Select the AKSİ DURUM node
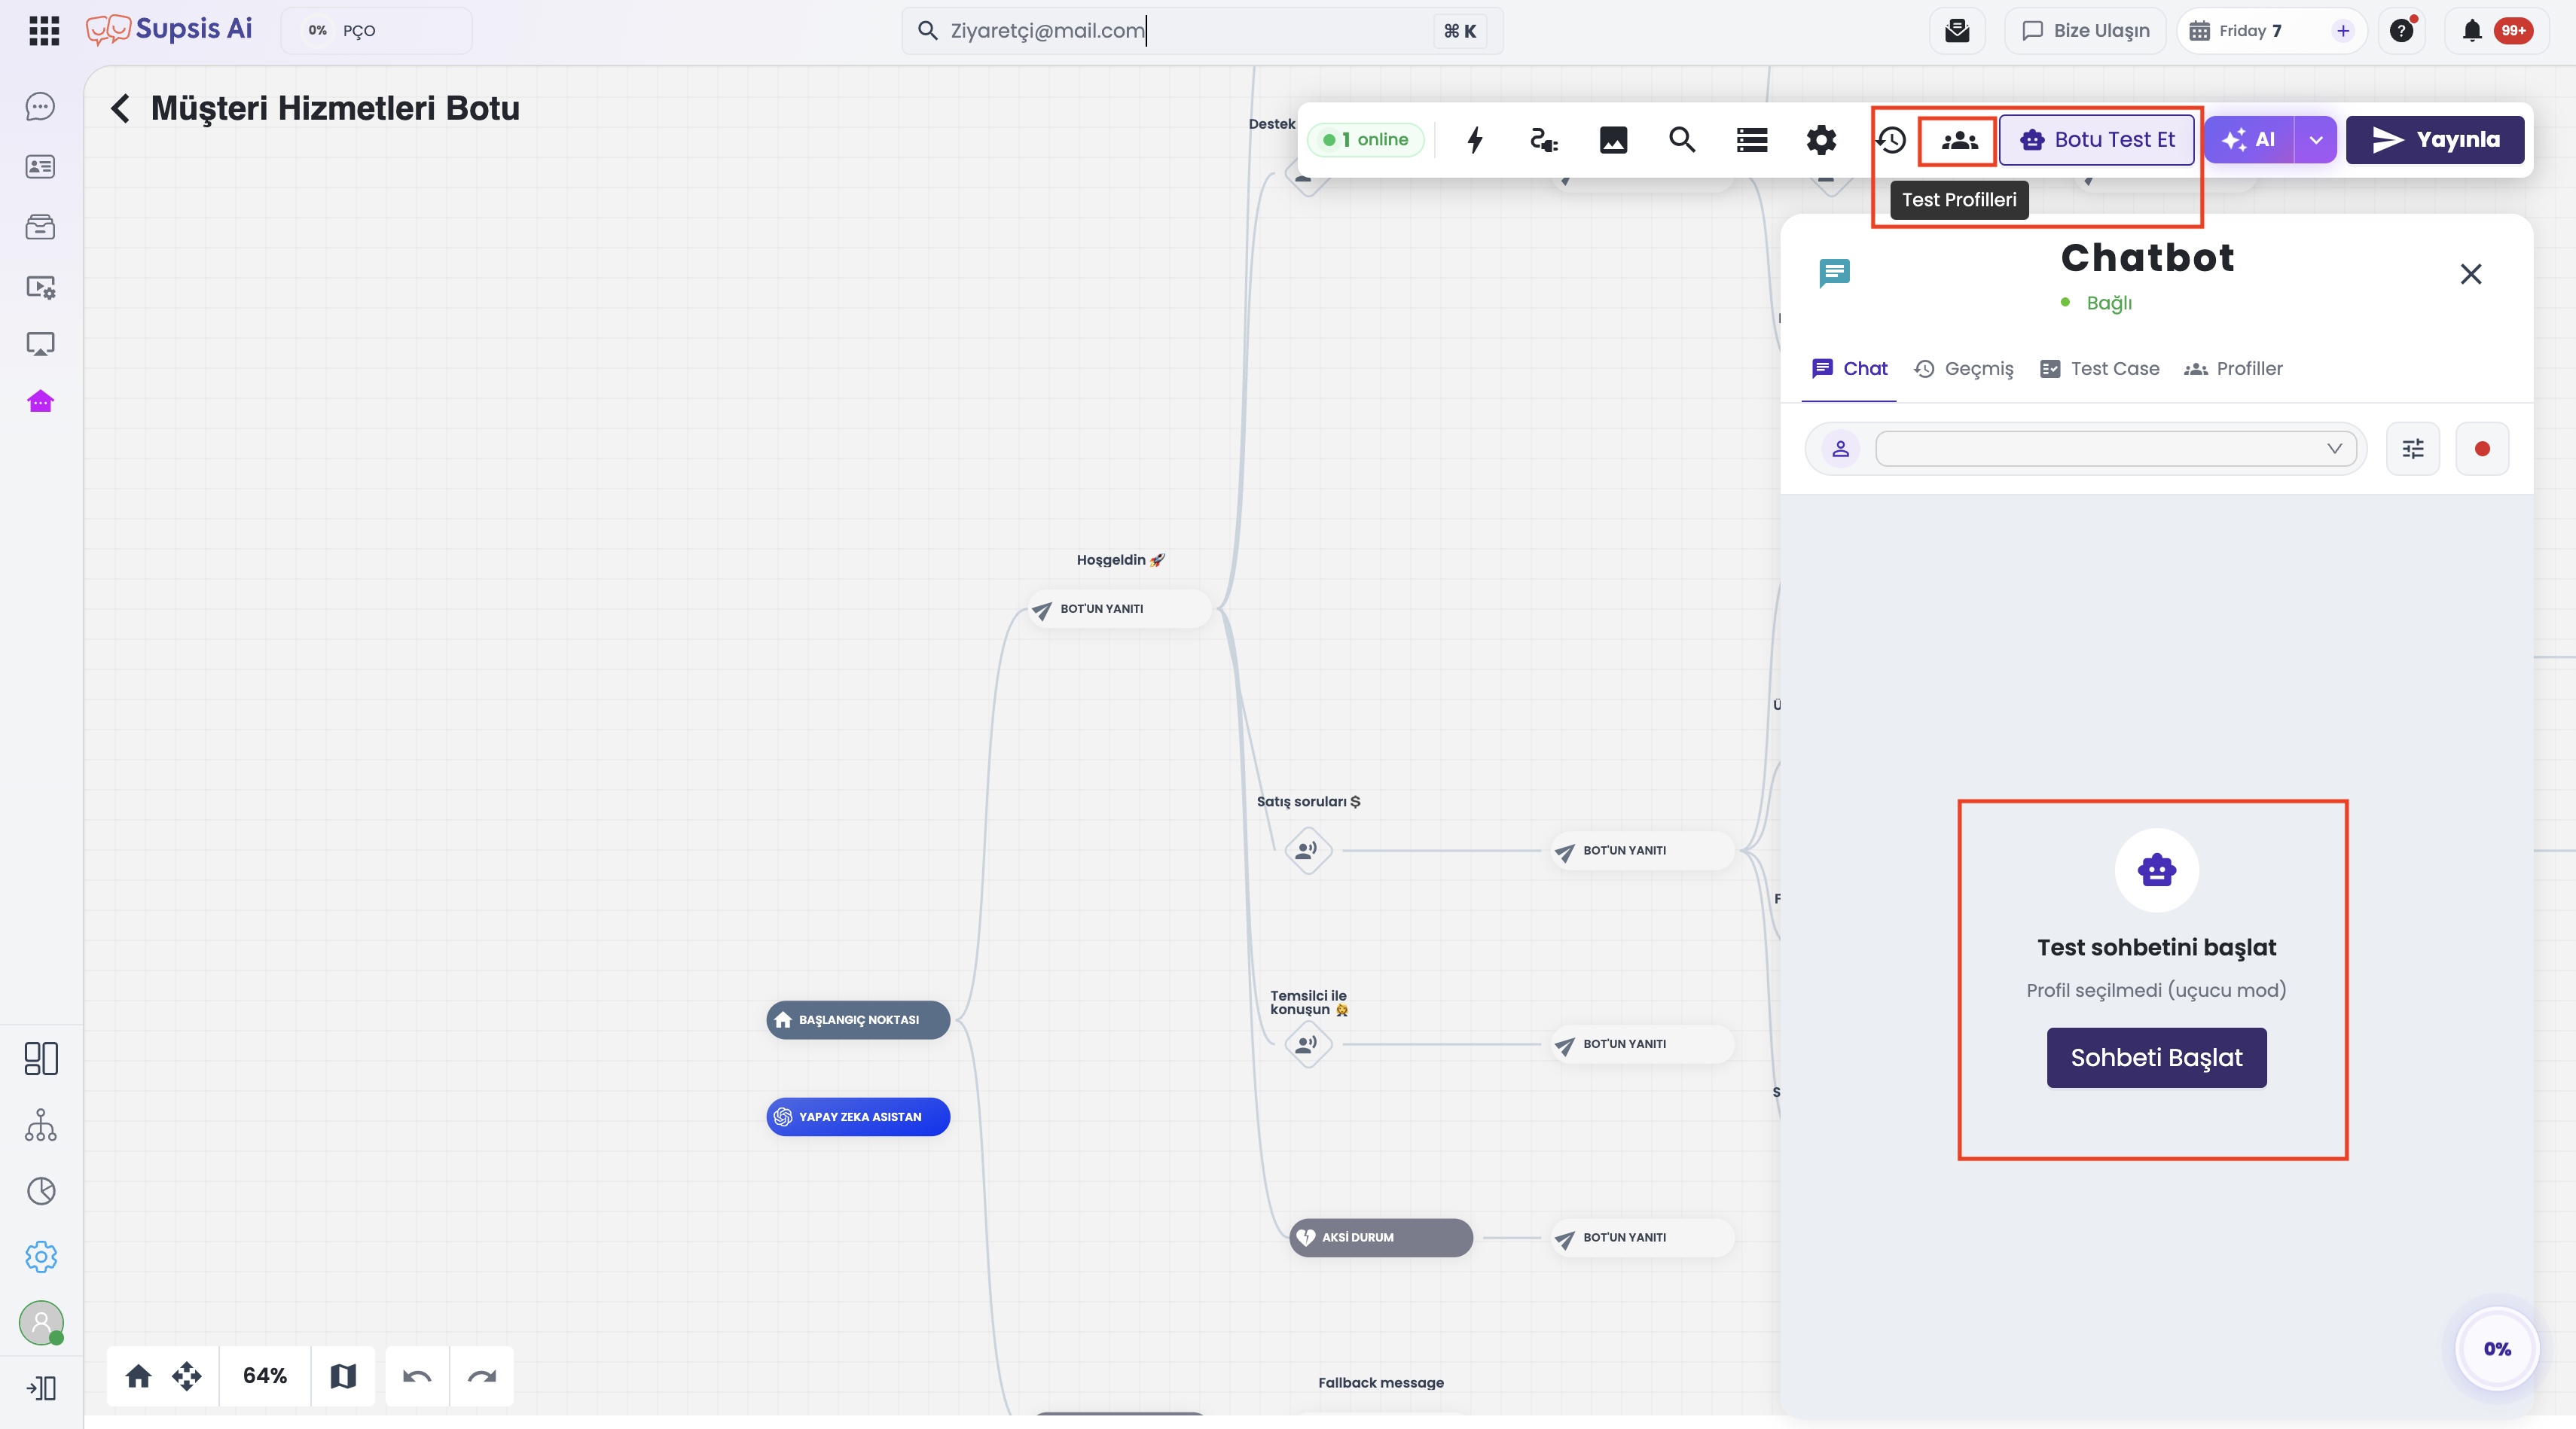Image resolution: width=2576 pixels, height=1429 pixels. click(x=1381, y=1237)
